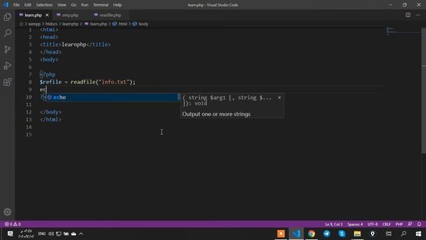This screenshot has height=240, width=426.
Task: Open Telegram from the taskbar
Action: [x=327, y=233]
